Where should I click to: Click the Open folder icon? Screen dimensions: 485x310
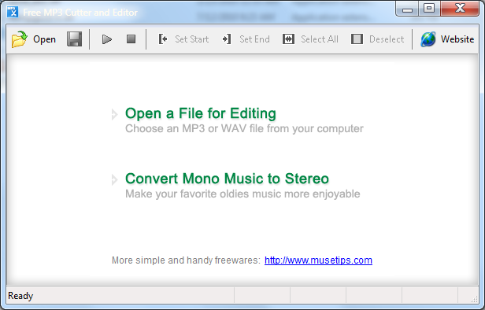coord(19,39)
